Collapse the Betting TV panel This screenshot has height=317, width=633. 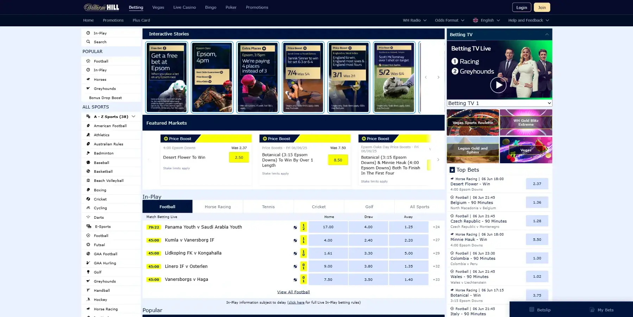point(547,34)
